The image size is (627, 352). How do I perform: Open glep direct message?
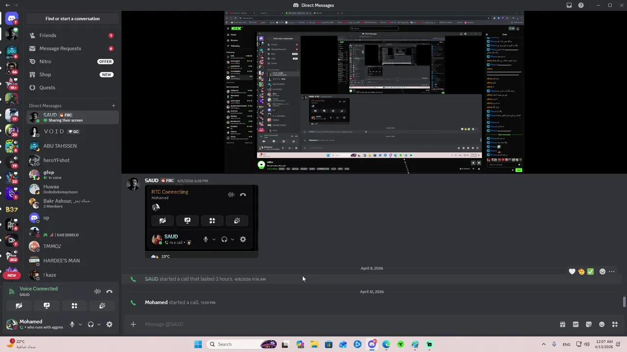pyautogui.click(x=72, y=175)
